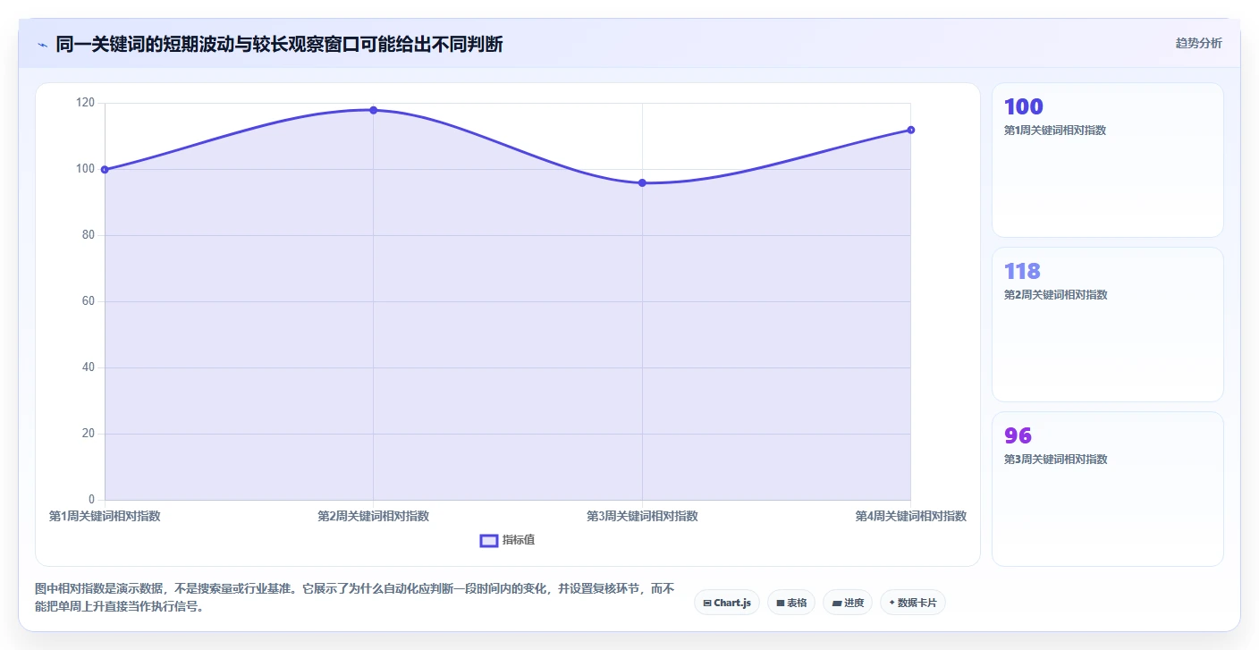This screenshot has height=650, width=1259.
Task: Click the trend icon beside the title
Action: (x=42, y=45)
